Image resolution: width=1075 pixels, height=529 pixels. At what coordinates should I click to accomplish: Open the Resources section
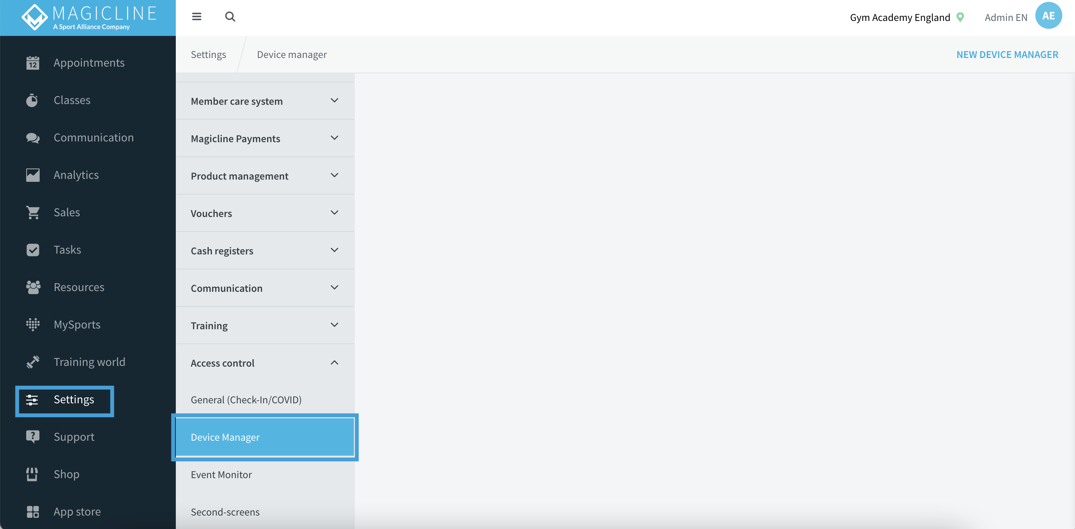point(79,287)
